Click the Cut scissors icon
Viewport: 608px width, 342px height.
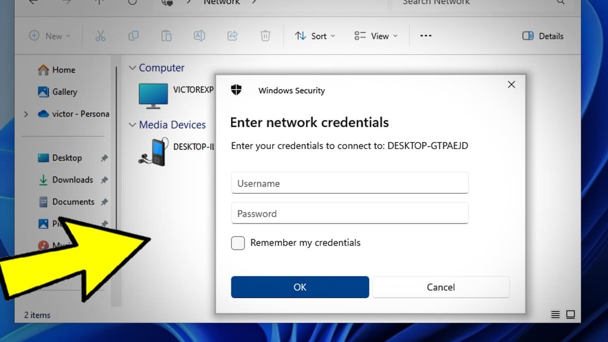click(x=100, y=36)
